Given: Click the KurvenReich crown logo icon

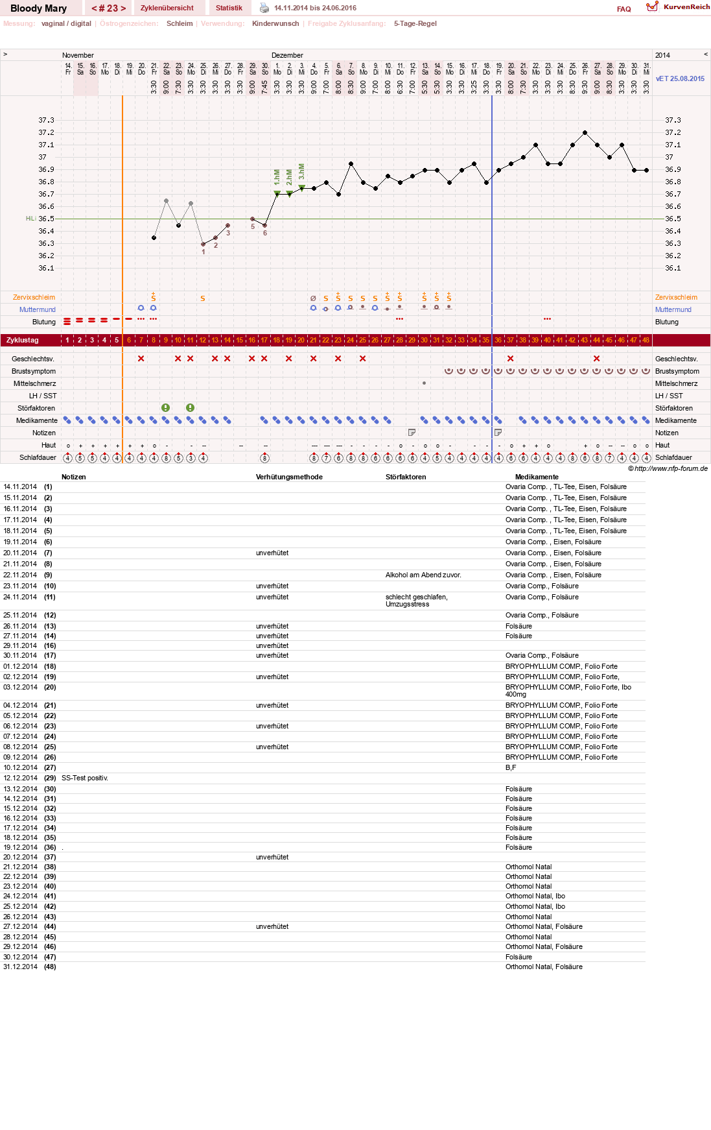Looking at the screenshot, I should coord(652,6).
